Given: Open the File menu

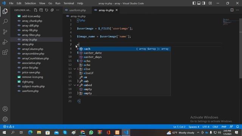Looking at the screenshot, I should coord(11,3).
